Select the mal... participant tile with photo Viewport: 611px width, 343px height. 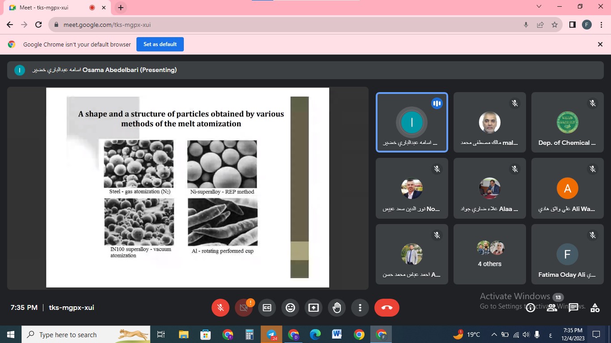490,122
